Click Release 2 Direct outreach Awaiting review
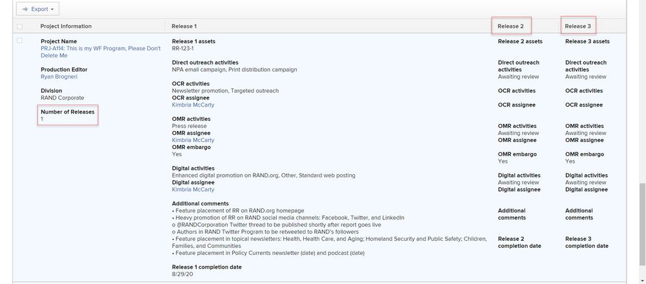646x284 pixels. (518, 76)
